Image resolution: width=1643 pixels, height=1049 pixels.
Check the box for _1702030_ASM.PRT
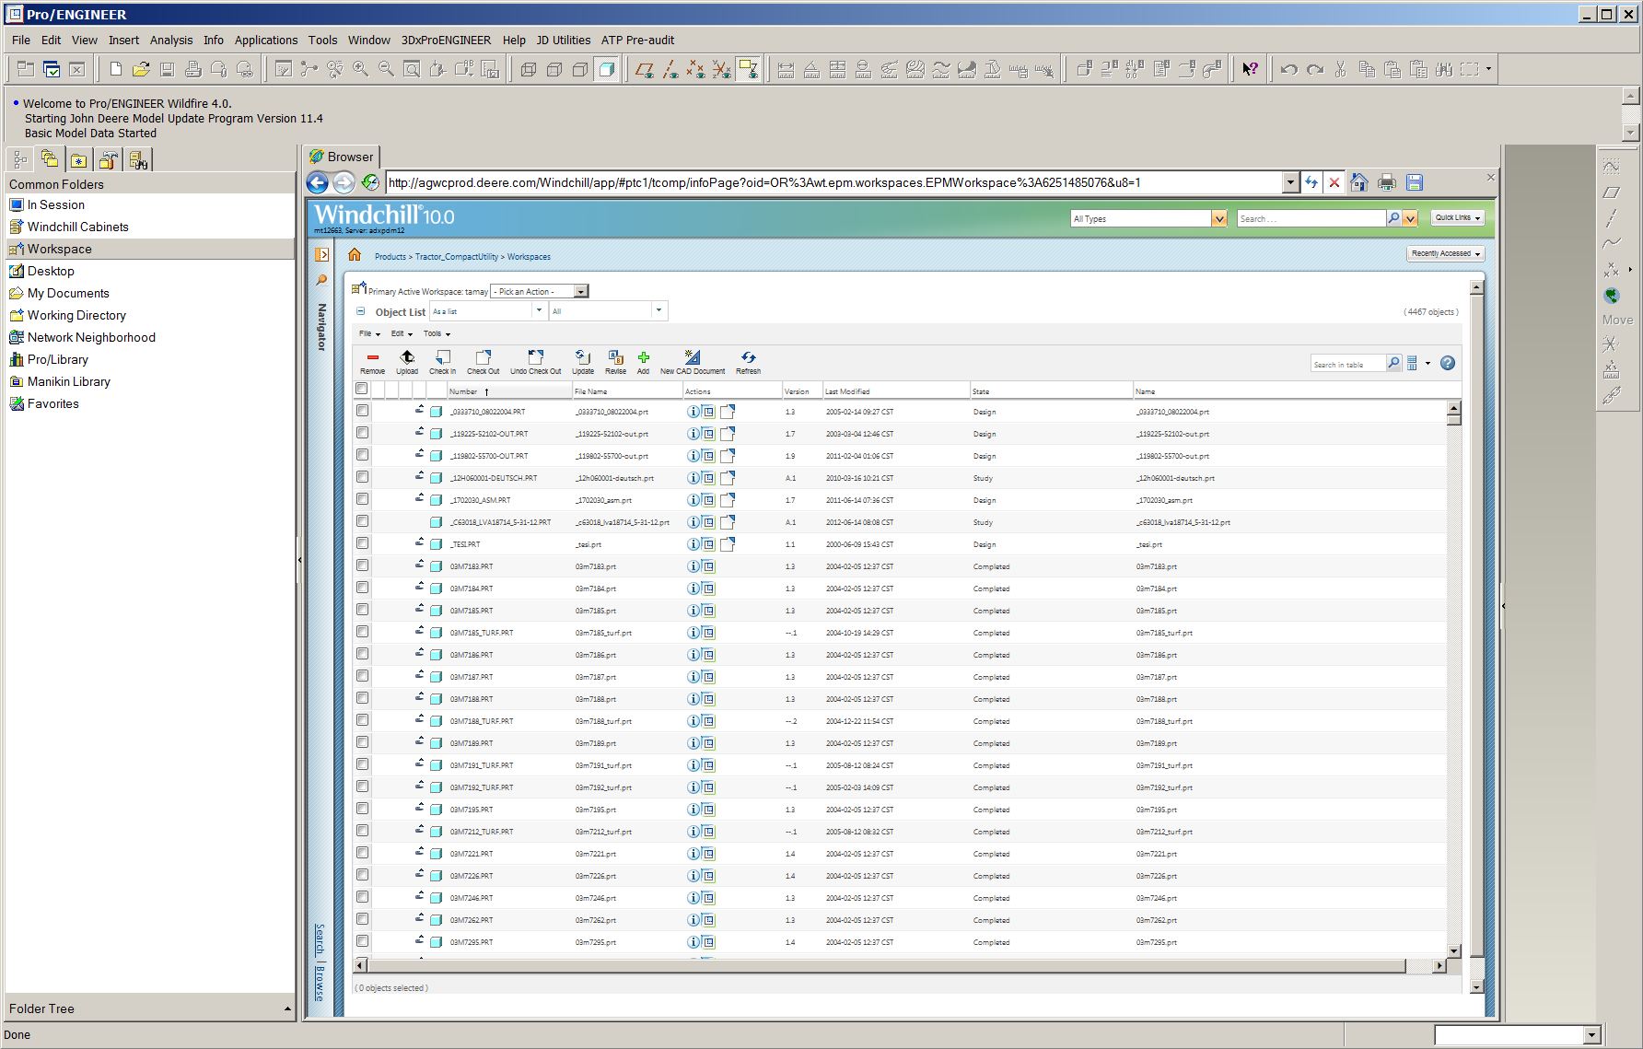[362, 499]
